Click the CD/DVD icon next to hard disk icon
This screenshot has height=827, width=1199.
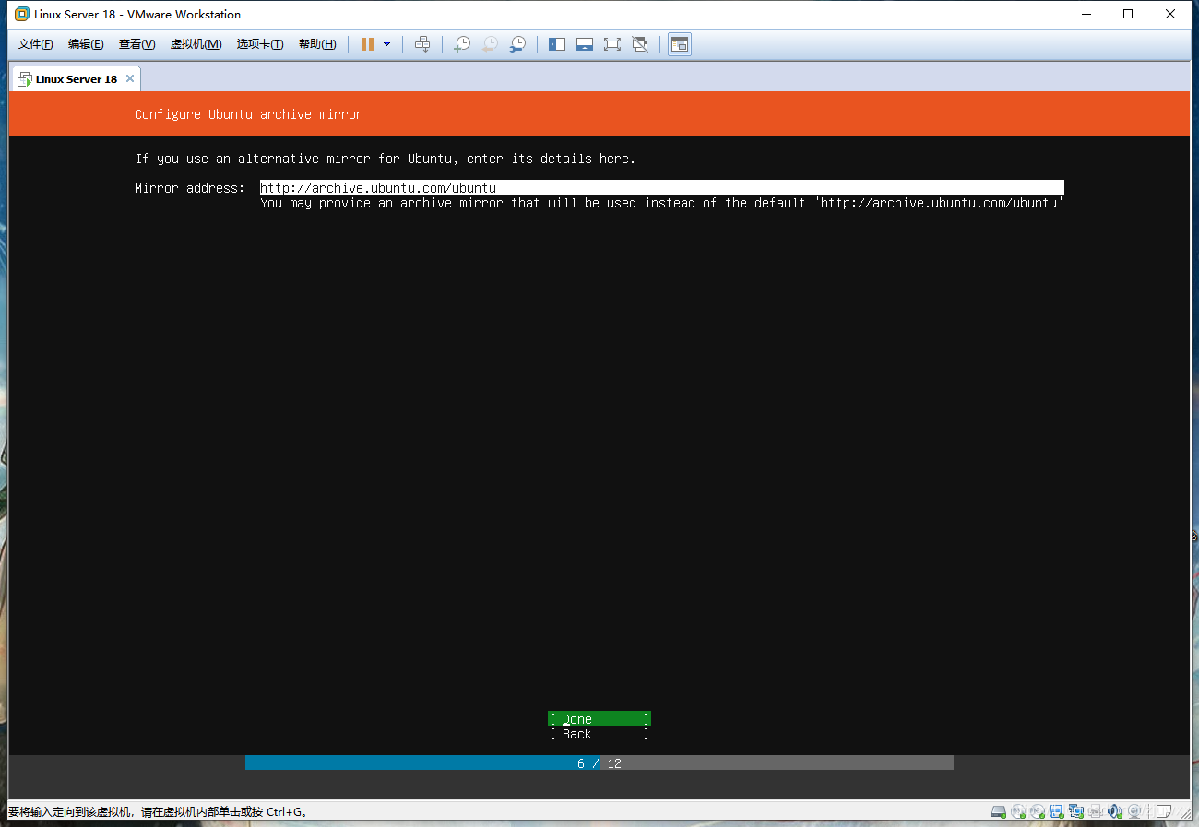(x=1017, y=811)
